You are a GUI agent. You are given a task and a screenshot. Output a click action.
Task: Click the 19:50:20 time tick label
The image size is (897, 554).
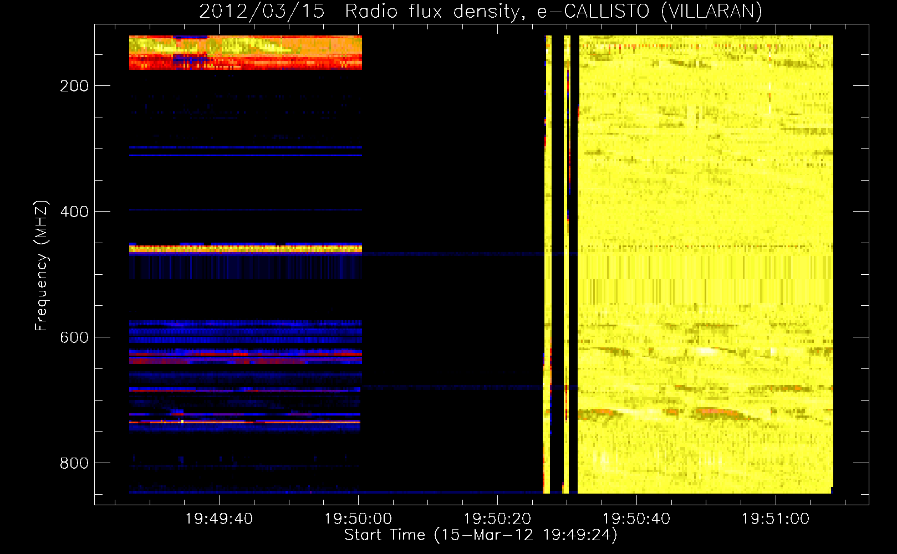(497, 519)
